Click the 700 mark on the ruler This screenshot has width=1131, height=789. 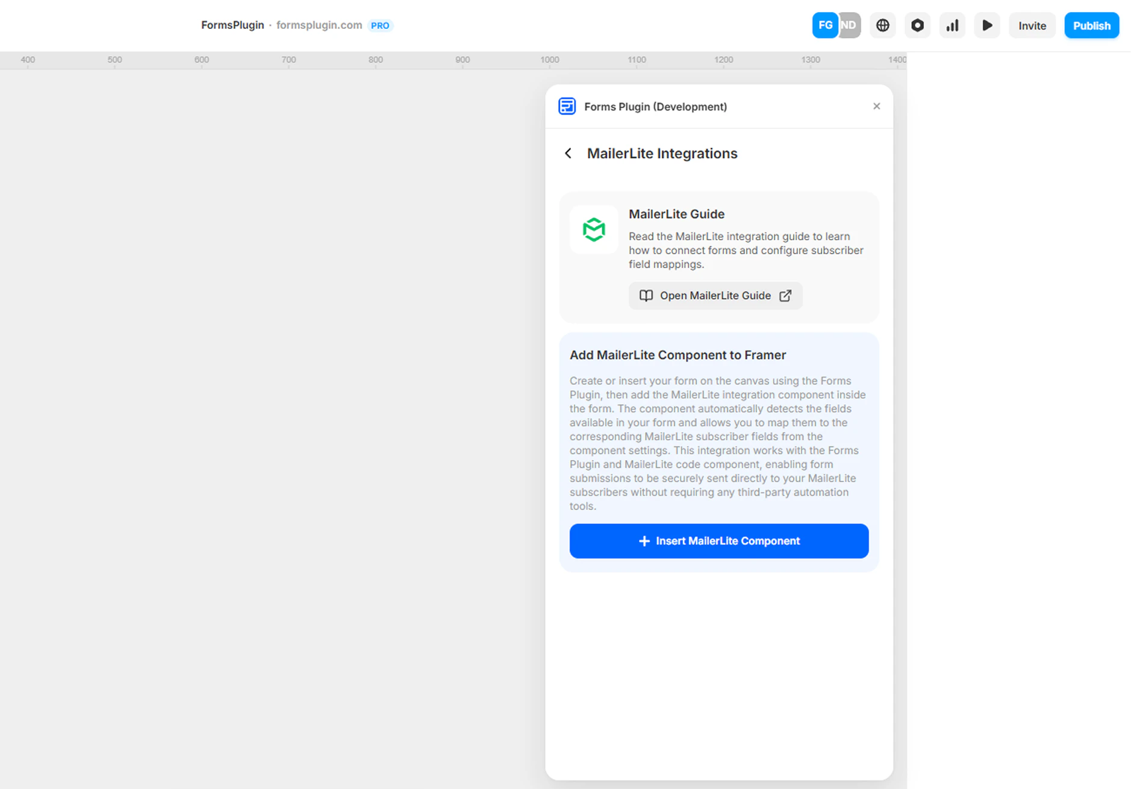[x=288, y=60]
